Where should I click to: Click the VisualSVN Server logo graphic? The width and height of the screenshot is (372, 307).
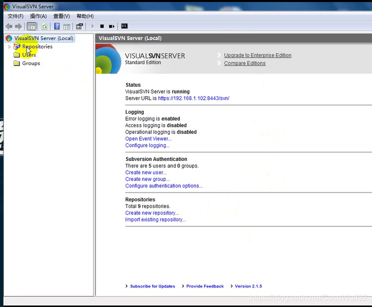coord(108,59)
